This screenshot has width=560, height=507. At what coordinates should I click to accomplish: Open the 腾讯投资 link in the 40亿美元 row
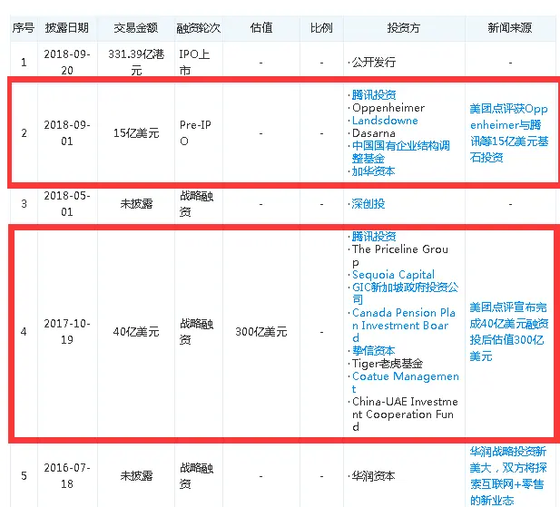click(x=374, y=236)
